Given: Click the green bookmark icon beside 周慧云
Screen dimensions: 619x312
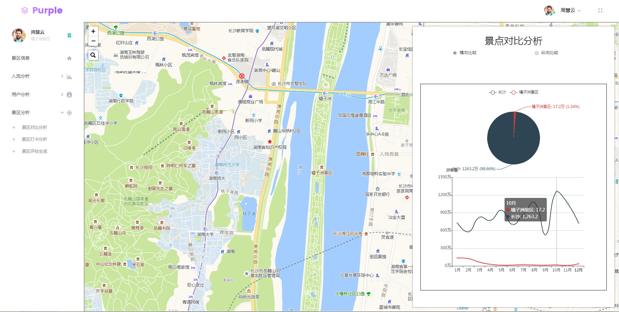Looking at the screenshot, I should point(69,35).
